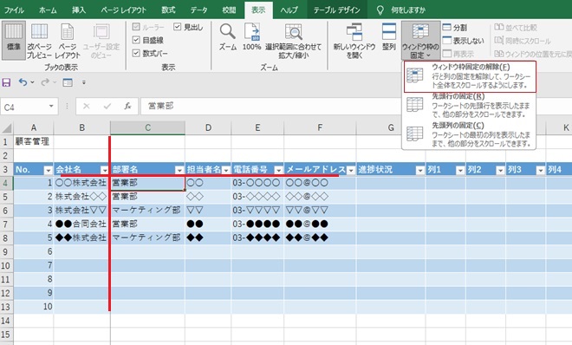Click the select-all corner triangle
This screenshot has height=345, width=572.
click(x=7, y=128)
